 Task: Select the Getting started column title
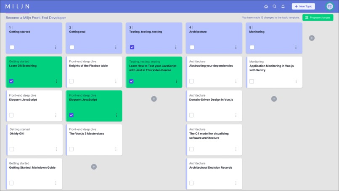click(x=20, y=32)
